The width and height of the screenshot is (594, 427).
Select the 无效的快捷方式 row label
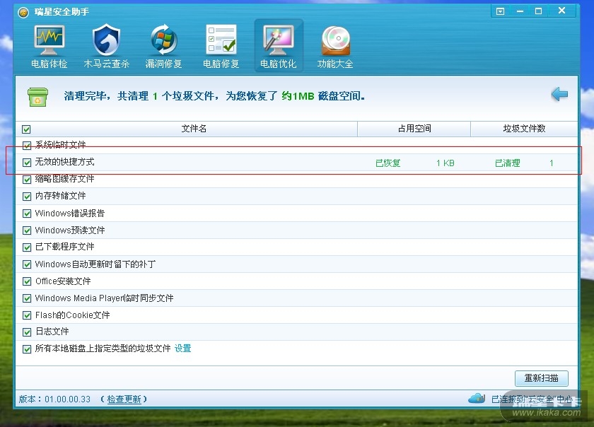(x=65, y=162)
